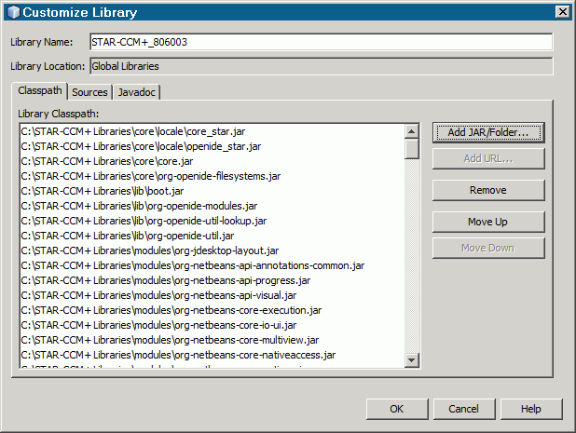
Task: Click the Cancel button
Action: point(463,409)
